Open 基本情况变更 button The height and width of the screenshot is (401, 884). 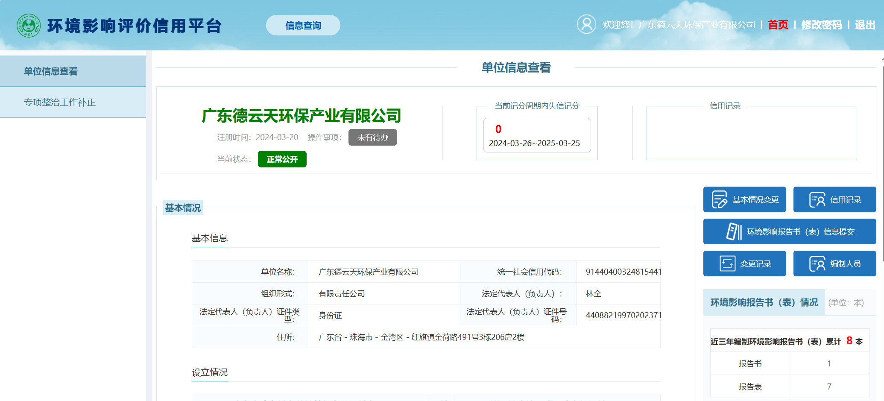click(x=745, y=199)
